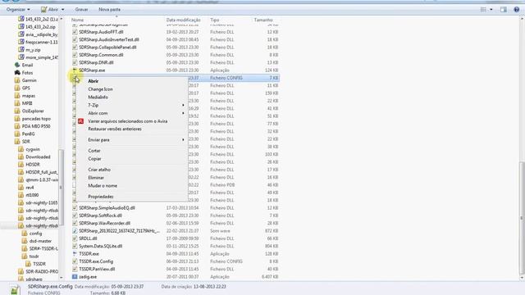The height and width of the screenshot is (295, 525).
Task: Select the SDRSharp.WavRecorder.dll file name
Action: (x=104, y=223)
